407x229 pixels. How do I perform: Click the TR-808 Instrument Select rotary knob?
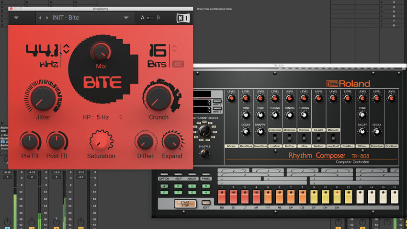pos(204,131)
